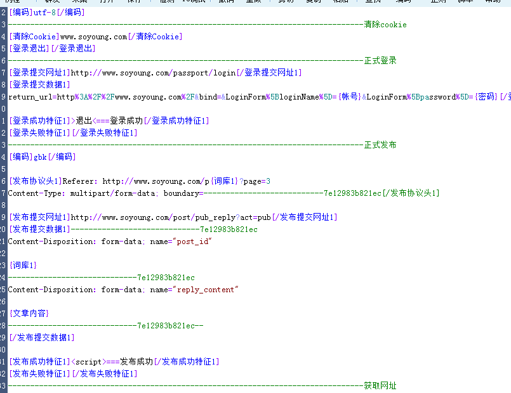Click line number 9 in the gutter

[3, 96]
